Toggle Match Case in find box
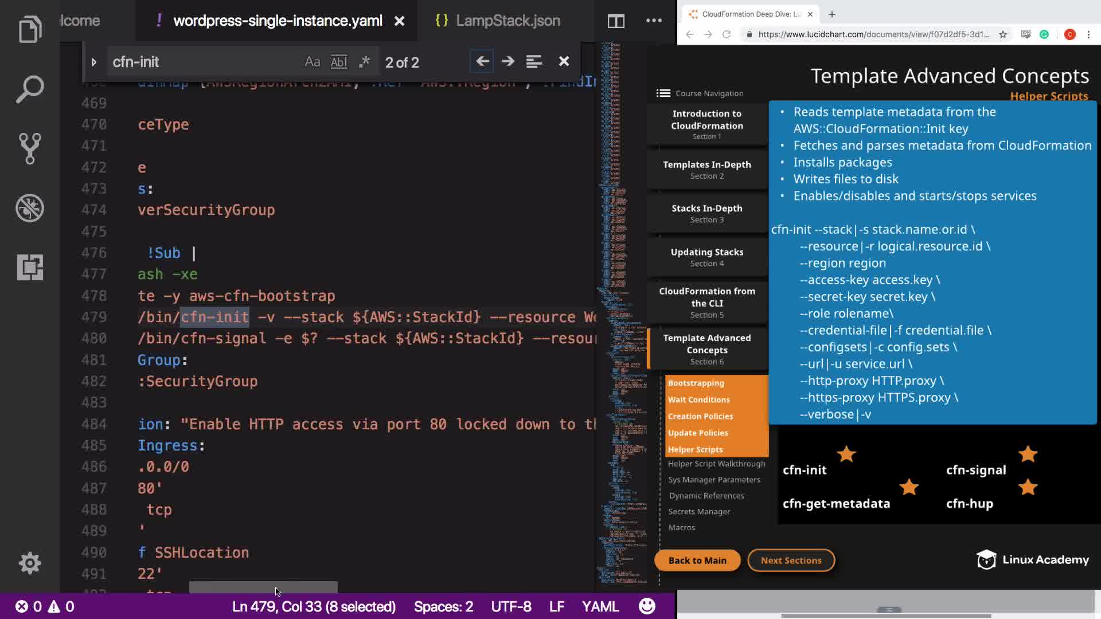 pos(312,62)
